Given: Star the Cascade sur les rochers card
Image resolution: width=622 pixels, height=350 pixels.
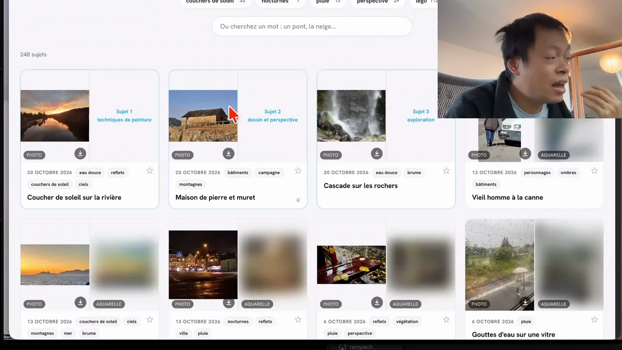Looking at the screenshot, I should (x=446, y=171).
